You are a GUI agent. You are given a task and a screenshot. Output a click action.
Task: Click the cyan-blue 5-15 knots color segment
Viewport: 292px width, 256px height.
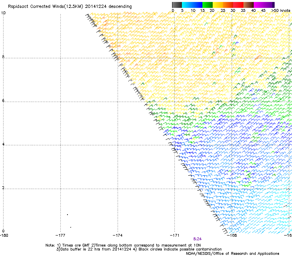point(192,5)
